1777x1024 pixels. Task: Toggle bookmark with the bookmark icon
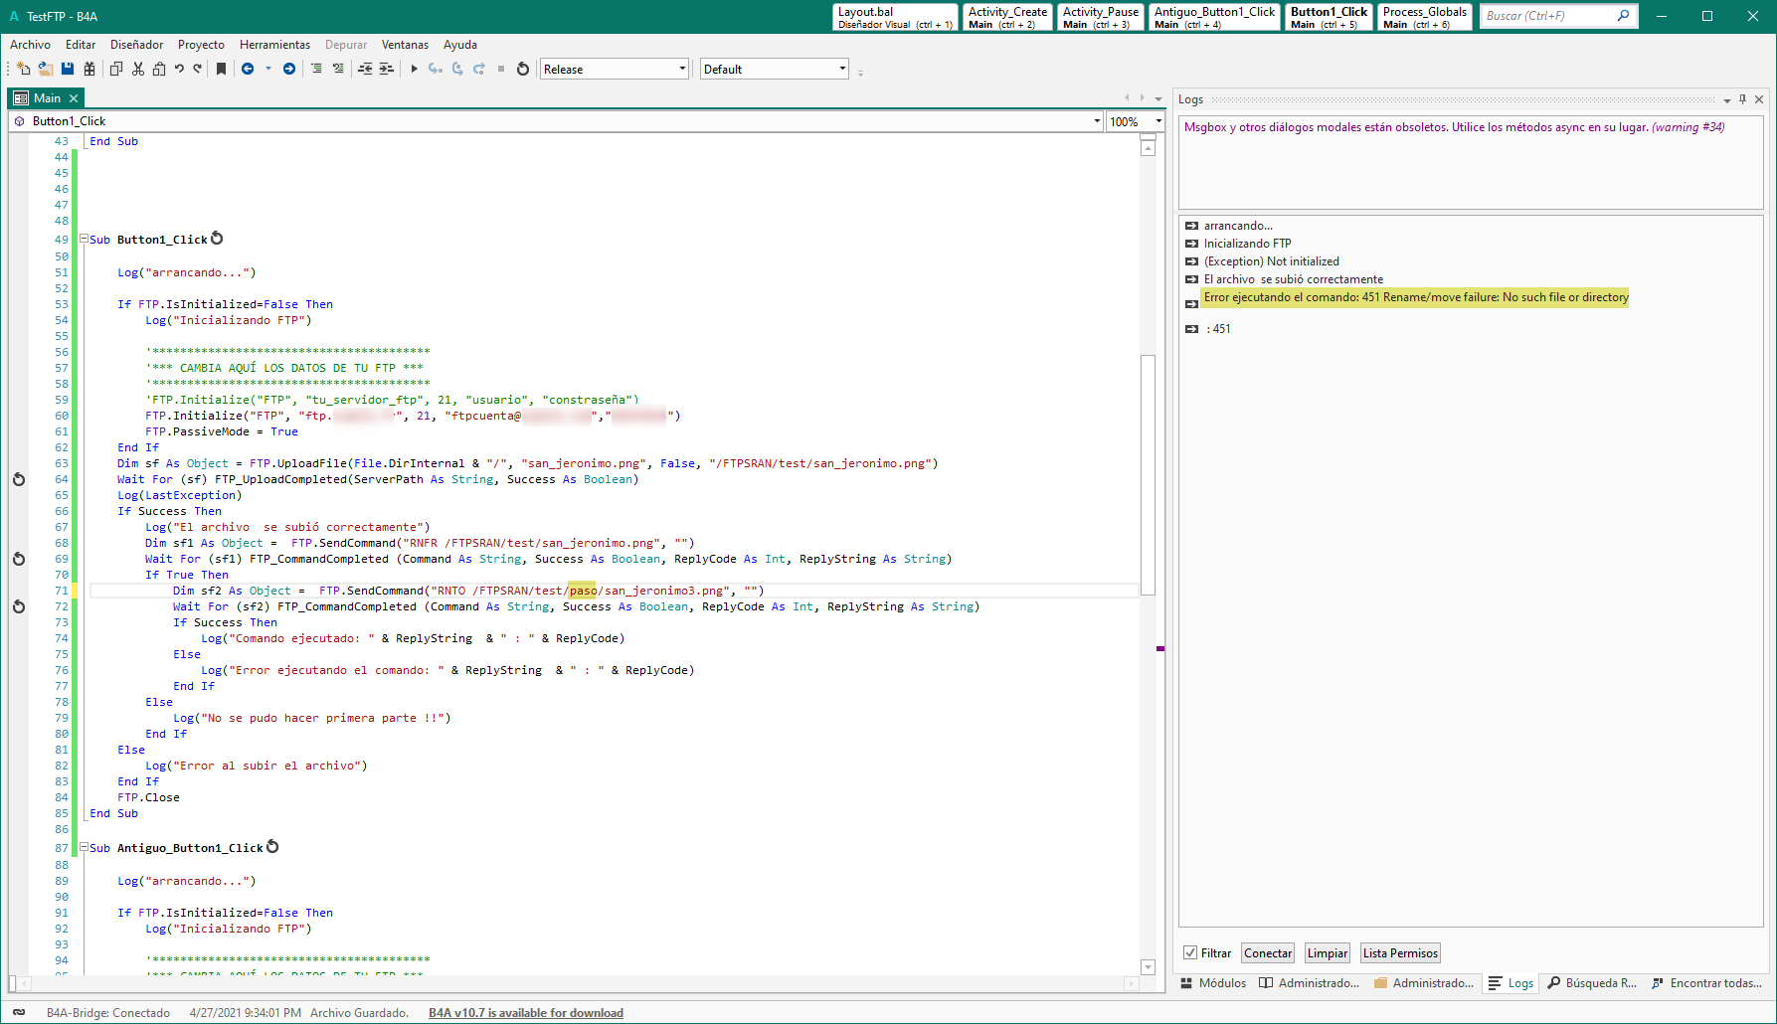221,69
